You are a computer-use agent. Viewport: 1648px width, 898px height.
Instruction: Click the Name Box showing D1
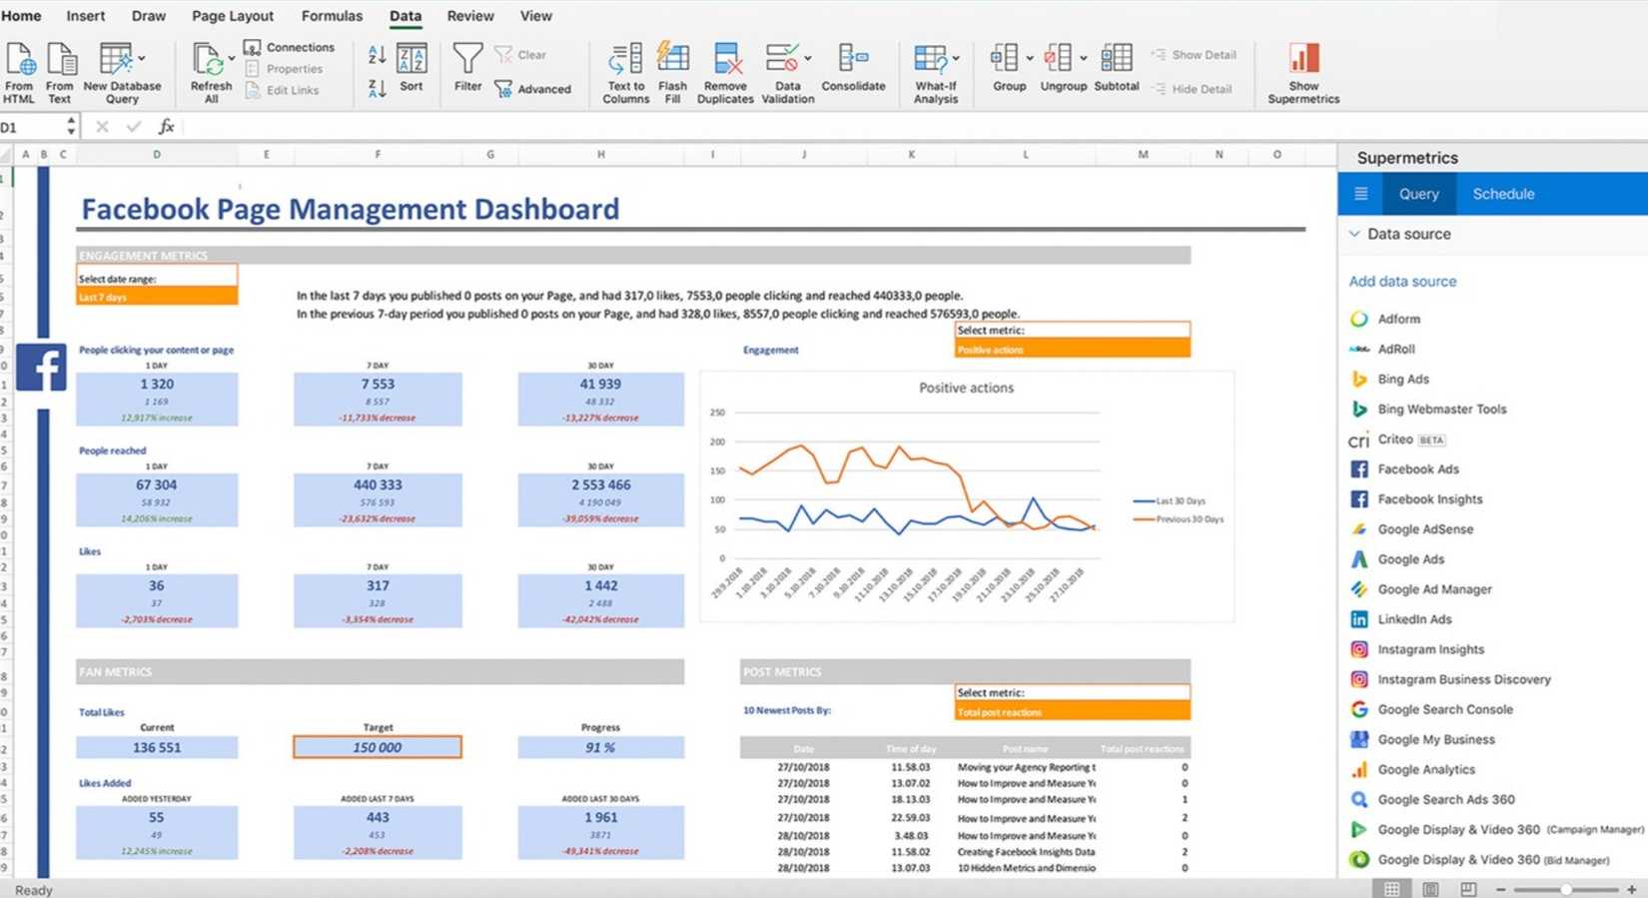tap(33, 127)
